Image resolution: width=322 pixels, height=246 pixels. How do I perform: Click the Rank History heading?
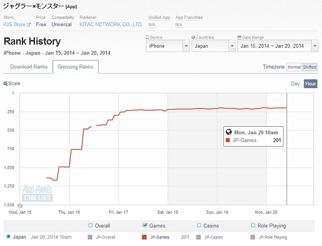click(x=32, y=41)
